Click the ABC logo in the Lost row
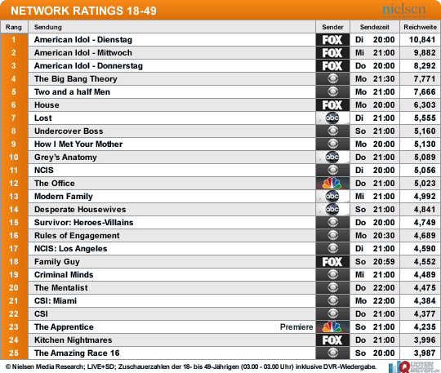 click(x=332, y=118)
